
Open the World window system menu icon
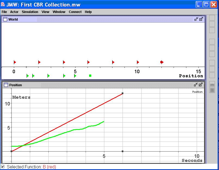click(5, 19)
